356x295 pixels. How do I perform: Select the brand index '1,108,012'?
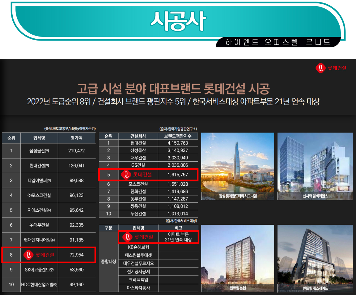178,206
